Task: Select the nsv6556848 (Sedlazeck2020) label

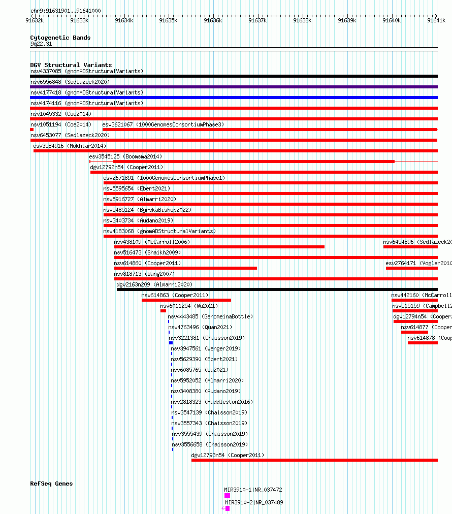Action: 70,82
